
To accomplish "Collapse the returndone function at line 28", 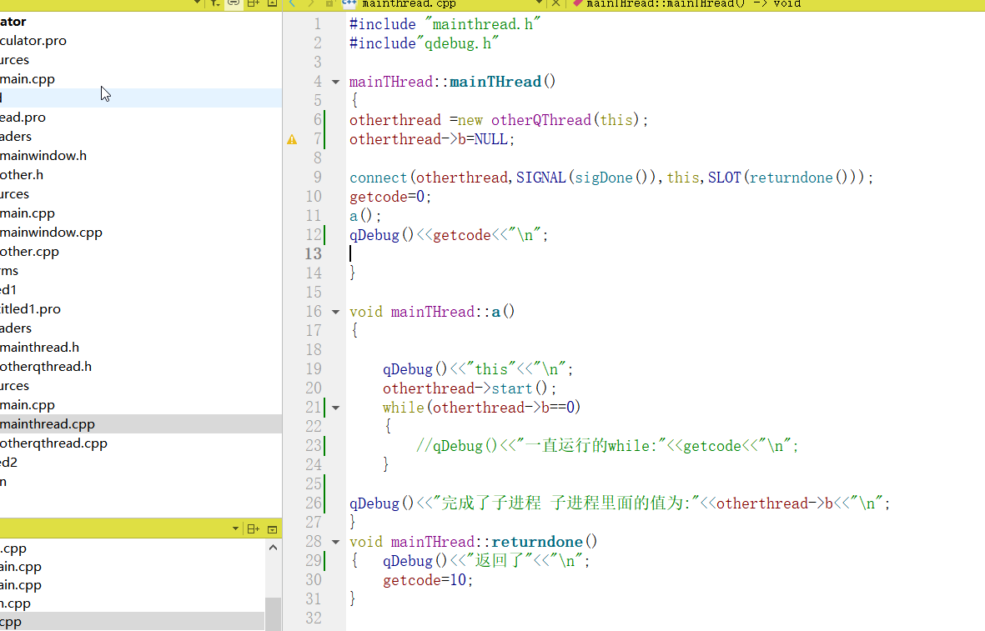I will click(x=335, y=542).
